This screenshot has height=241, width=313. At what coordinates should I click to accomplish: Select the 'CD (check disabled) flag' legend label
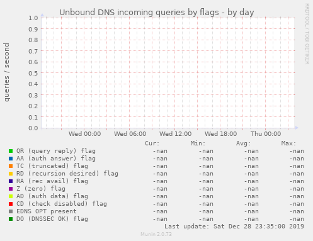(62, 204)
